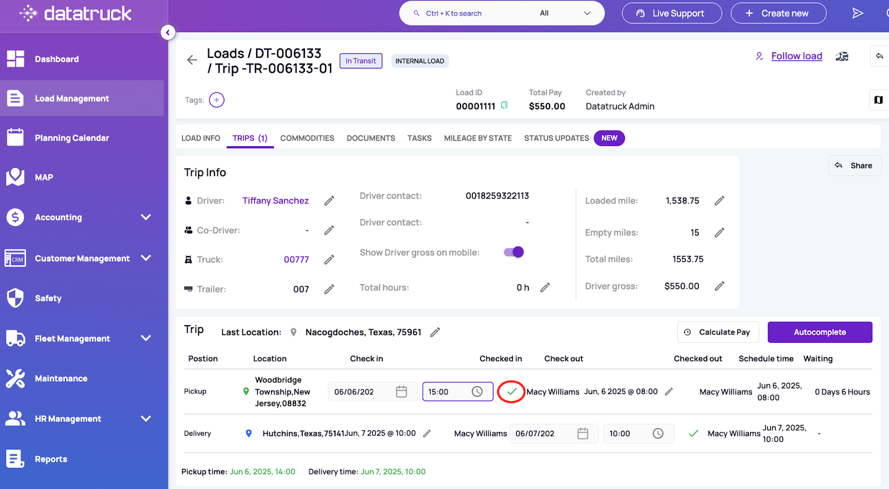889x489 pixels.
Task: Click the MAP sidebar icon
Action: click(x=15, y=177)
